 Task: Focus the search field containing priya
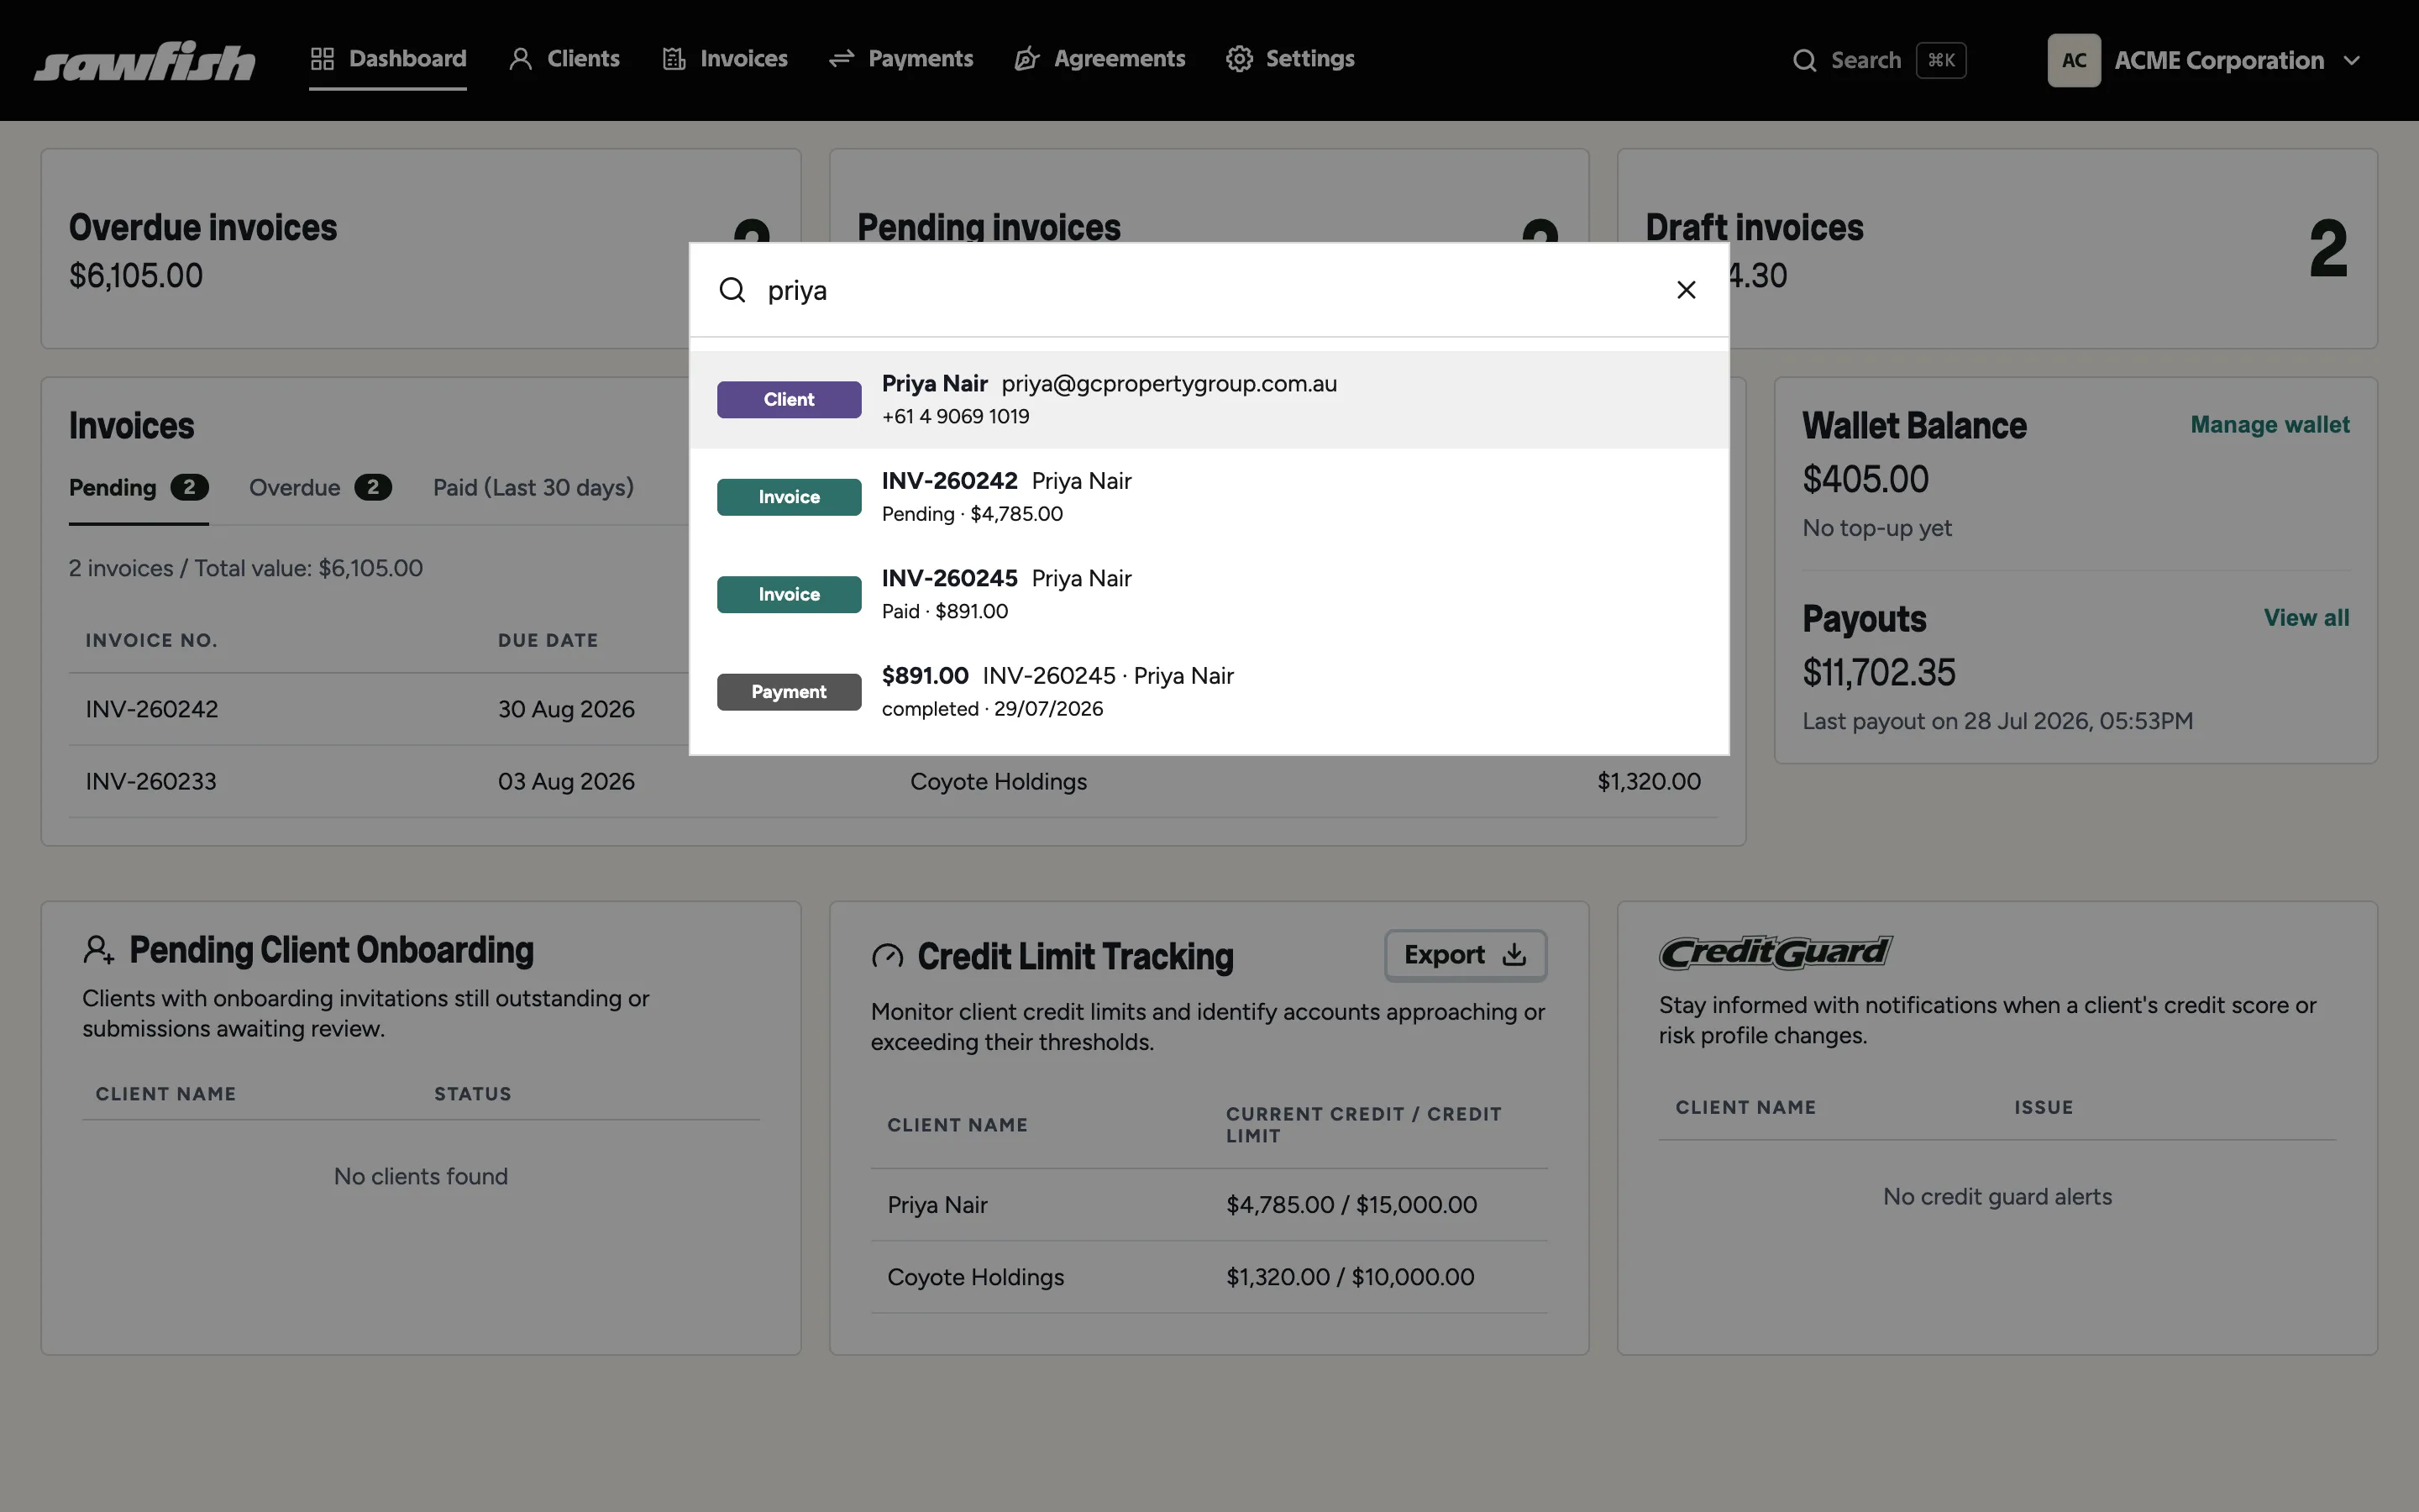click(1209, 290)
